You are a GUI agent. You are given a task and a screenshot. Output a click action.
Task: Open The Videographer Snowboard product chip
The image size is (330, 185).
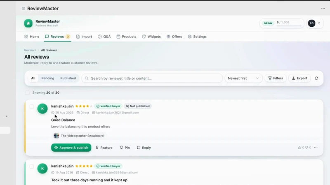[x=79, y=136]
